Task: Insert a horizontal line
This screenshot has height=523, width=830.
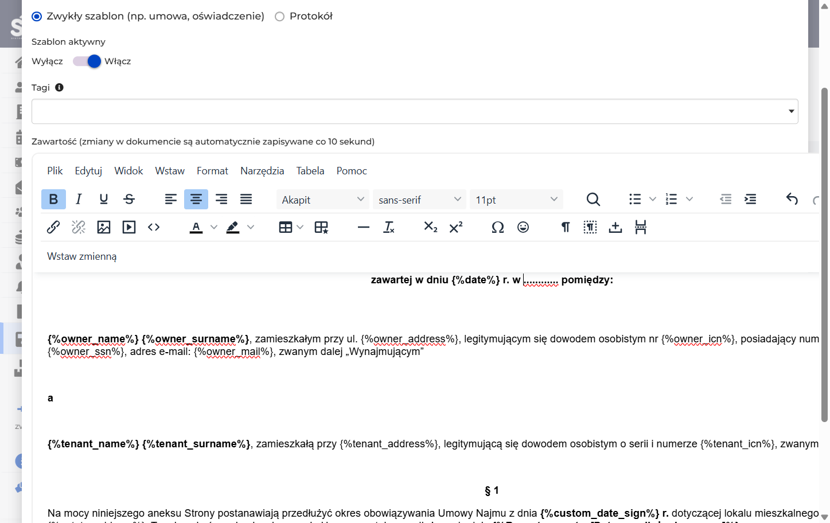Action: point(364,227)
